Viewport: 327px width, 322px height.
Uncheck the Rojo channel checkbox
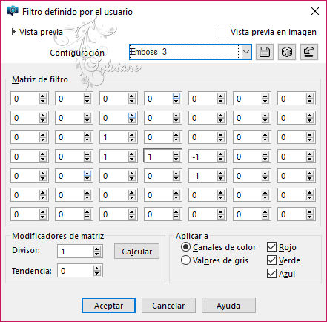point(271,247)
